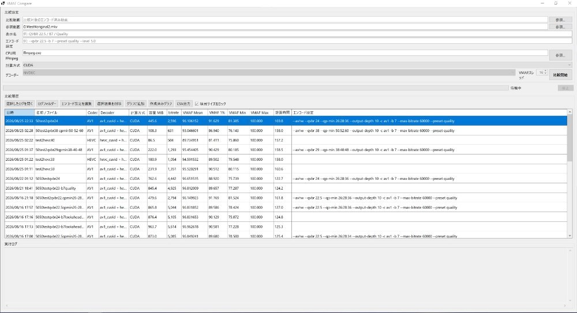This screenshot has width=577, height=313.
Task: Click into the 表示名 input field
Action: 297,34
